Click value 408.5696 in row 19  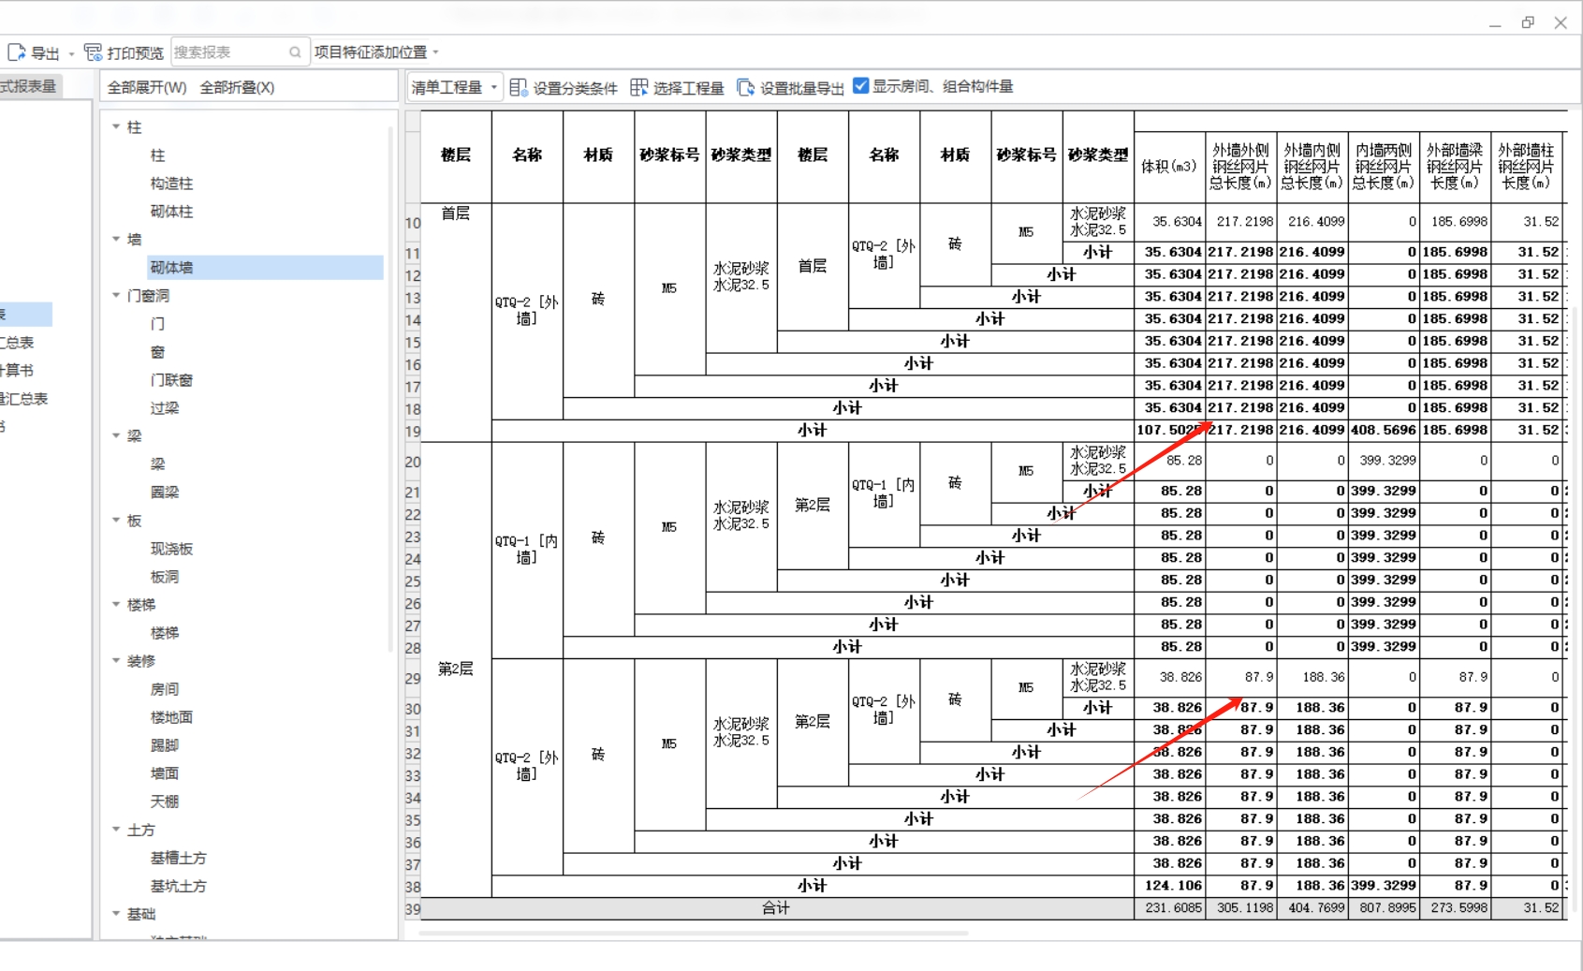click(x=1384, y=430)
